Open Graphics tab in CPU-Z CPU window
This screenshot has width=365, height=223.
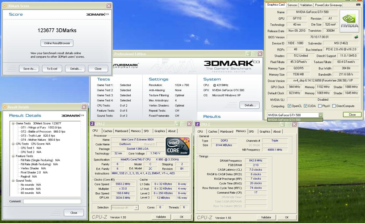coord(160,131)
